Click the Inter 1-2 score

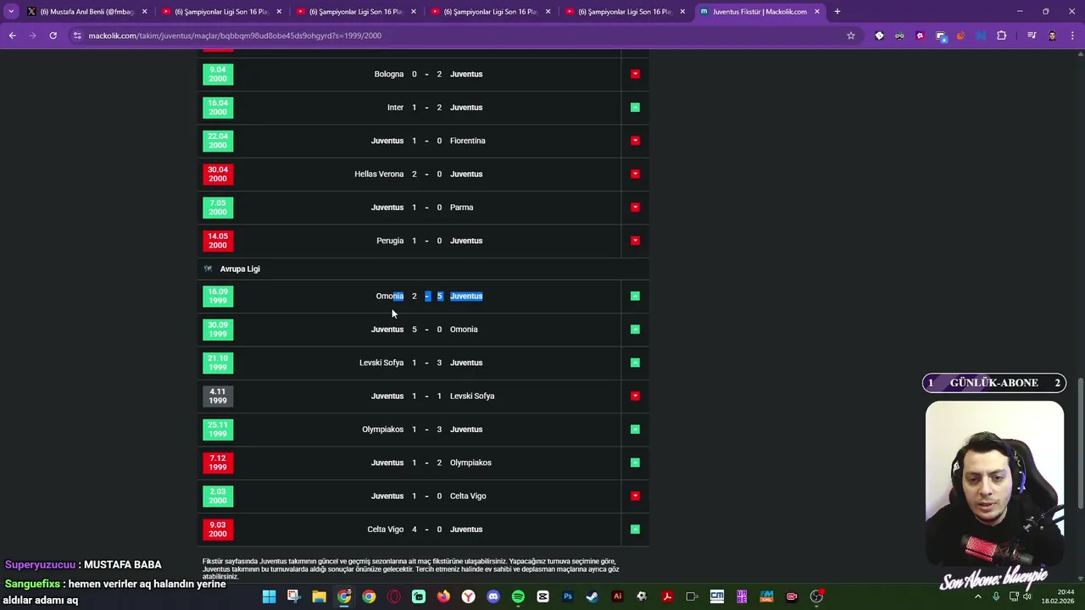pyautogui.click(x=426, y=108)
